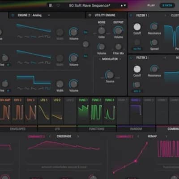Screen dimensions: 179x179
Task: Select triangle waveform for oscillator 3
Action: [x=26, y=89]
